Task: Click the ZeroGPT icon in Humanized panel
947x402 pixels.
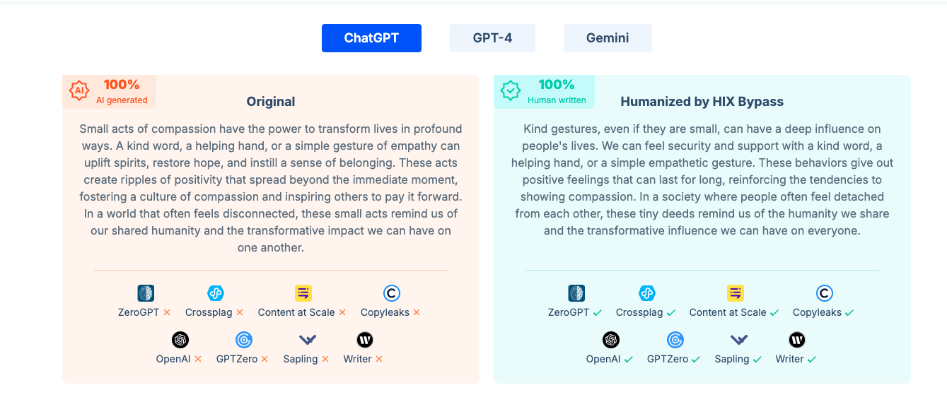Action: tap(577, 293)
